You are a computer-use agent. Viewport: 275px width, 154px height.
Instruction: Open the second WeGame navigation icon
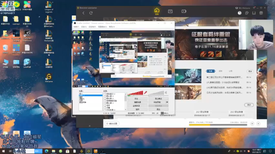[170, 11]
